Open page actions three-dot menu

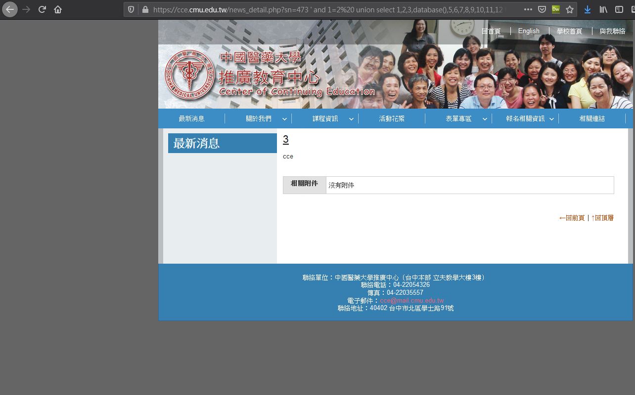coord(528,9)
